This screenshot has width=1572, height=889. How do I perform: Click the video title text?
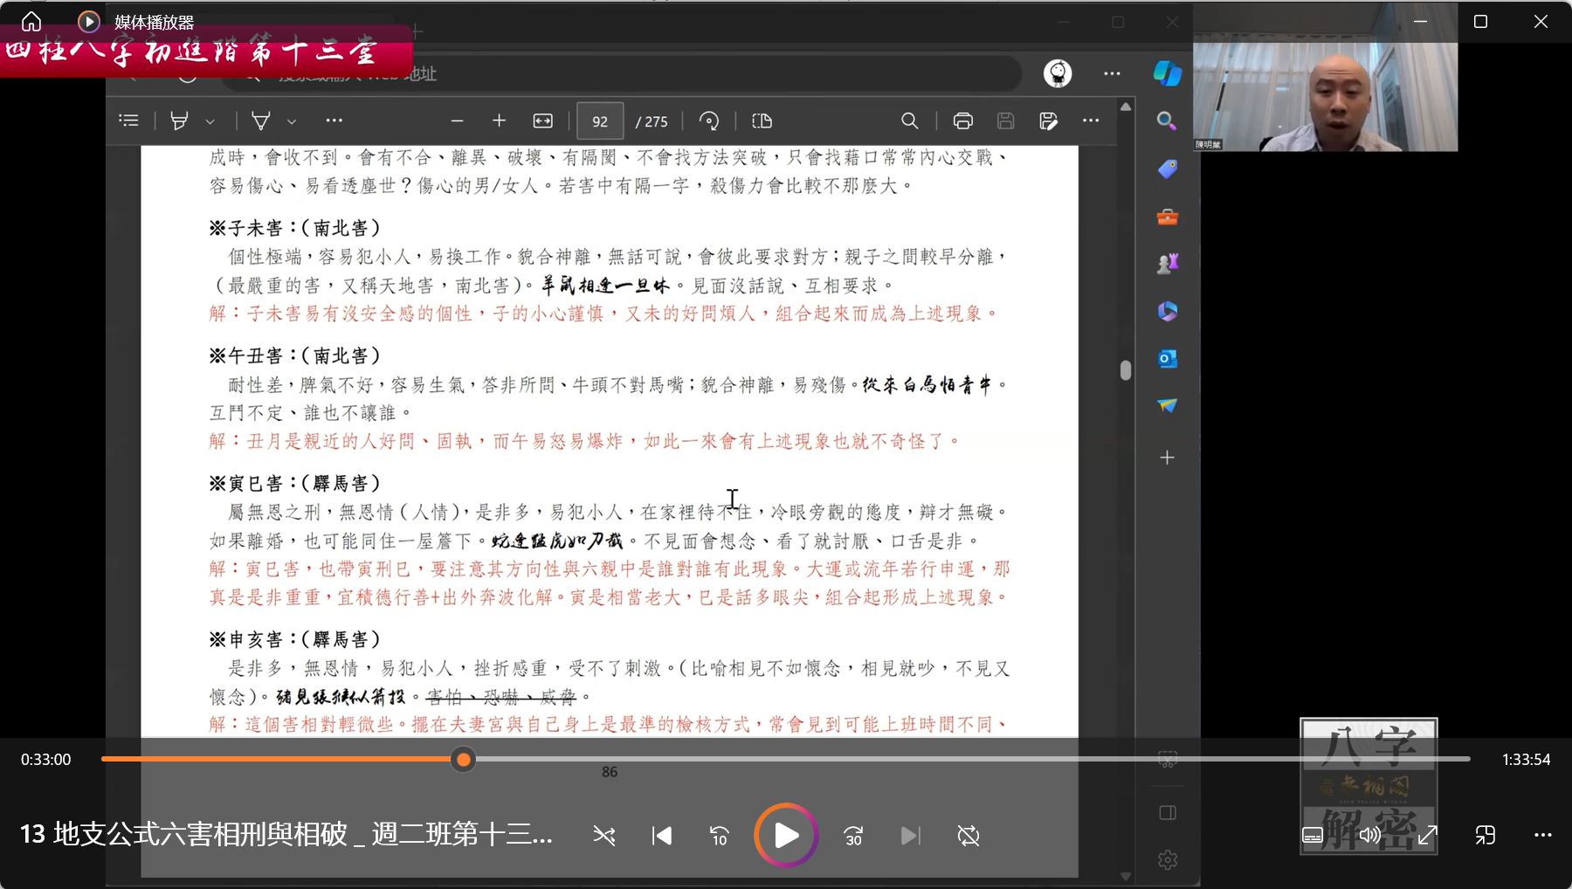(286, 834)
